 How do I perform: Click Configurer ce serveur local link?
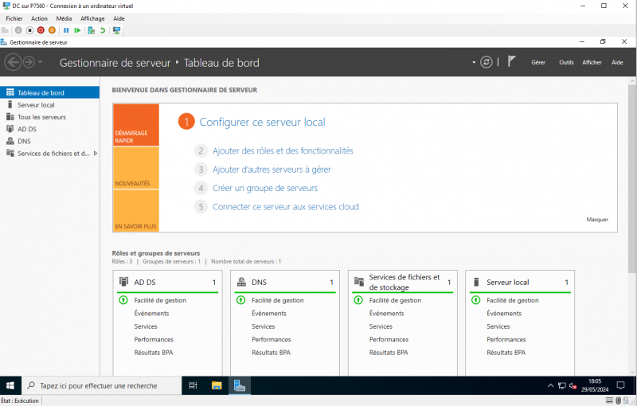[263, 122]
